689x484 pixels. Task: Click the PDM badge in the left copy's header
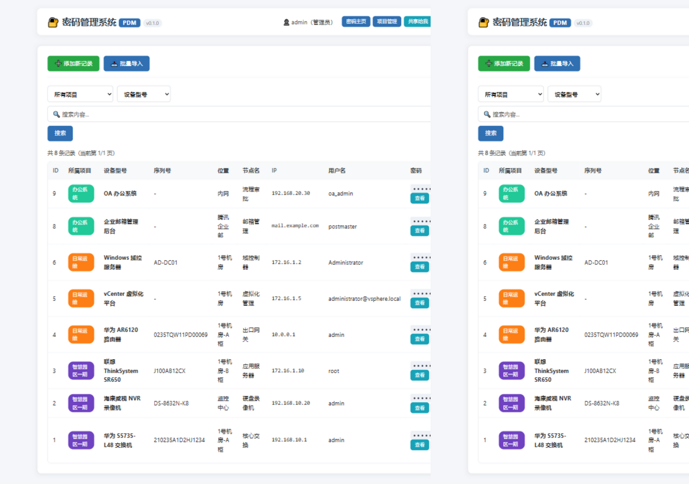[130, 23]
